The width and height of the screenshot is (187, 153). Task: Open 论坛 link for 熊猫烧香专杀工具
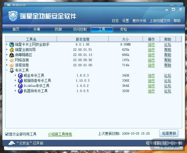(x=168, y=81)
